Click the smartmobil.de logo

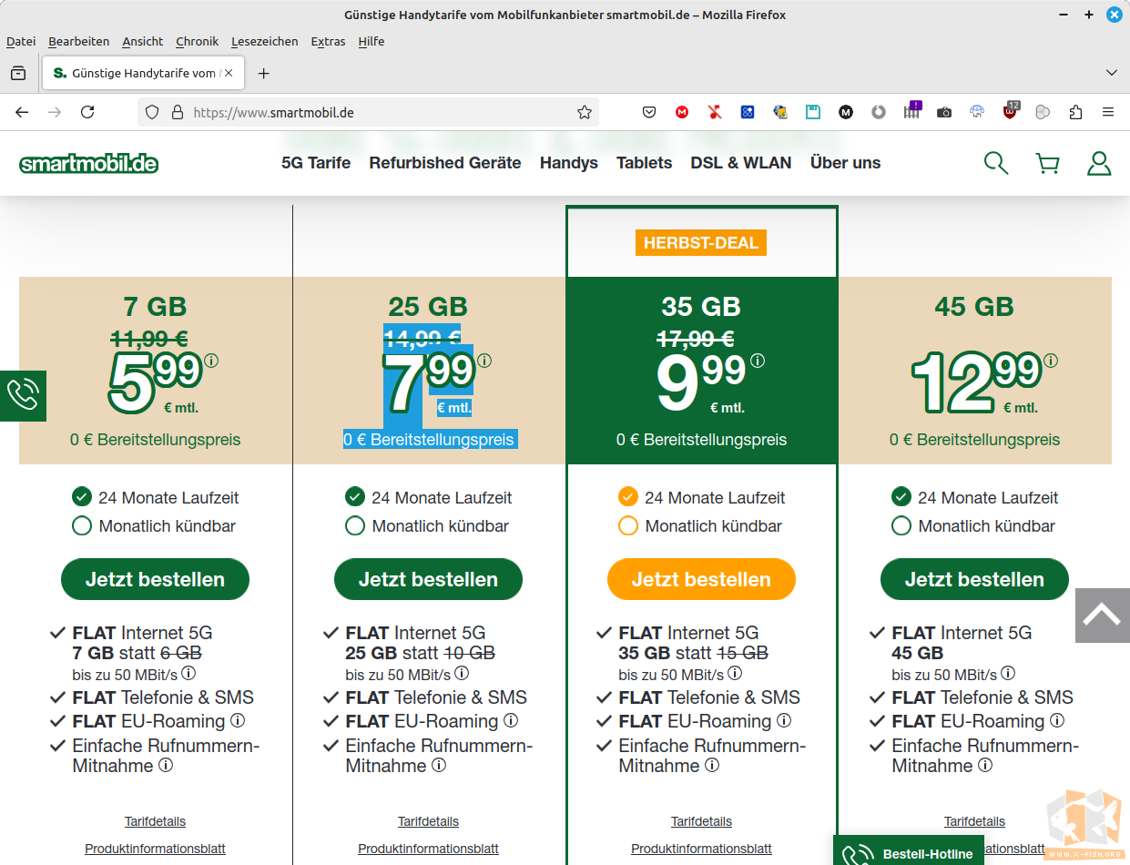click(x=89, y=164)
